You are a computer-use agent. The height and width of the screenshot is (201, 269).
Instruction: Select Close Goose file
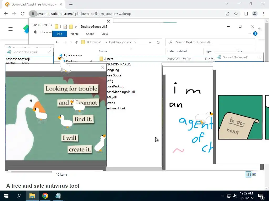coord(113,75)
